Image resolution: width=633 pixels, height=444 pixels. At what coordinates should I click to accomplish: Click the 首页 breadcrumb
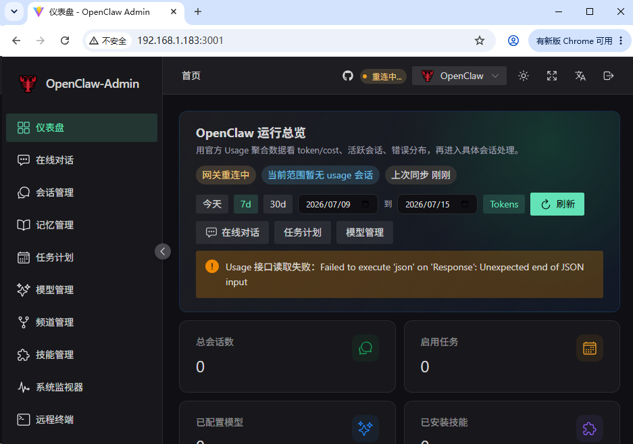[x=191, y=76]
